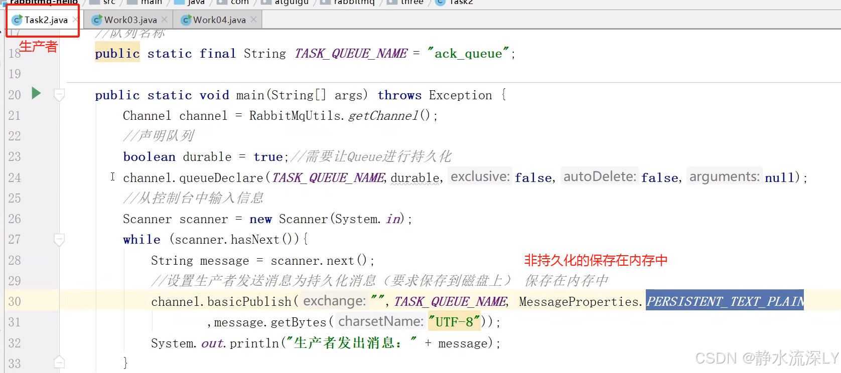The image size is (841, 373).
Task: Close the Work03.java tab
Action: (164, 20)
